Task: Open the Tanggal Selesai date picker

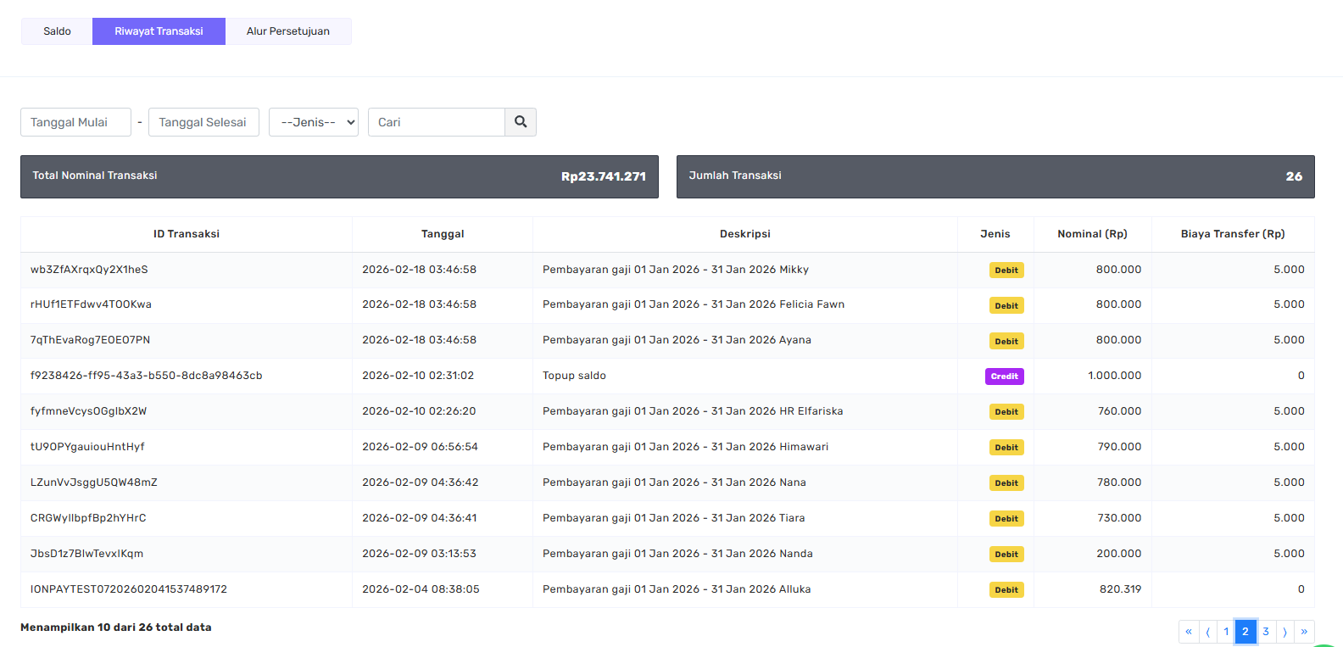Action: 203,122
